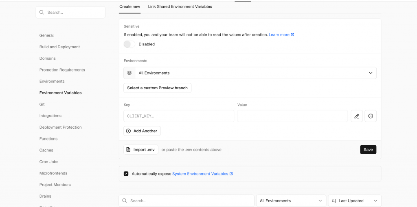Click Add Another to add a variable
This screenshot has height=207, width=417.
click(x=142, y=131)
